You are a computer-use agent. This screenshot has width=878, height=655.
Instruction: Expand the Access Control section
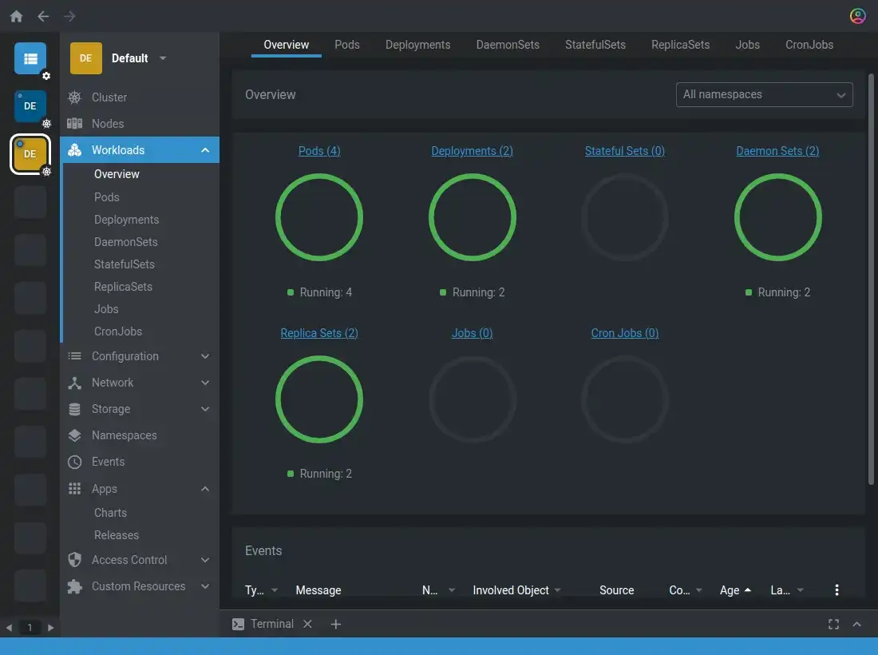[205, 560]
